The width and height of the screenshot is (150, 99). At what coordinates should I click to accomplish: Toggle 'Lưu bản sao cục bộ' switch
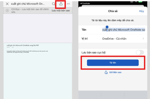(140, 52)
